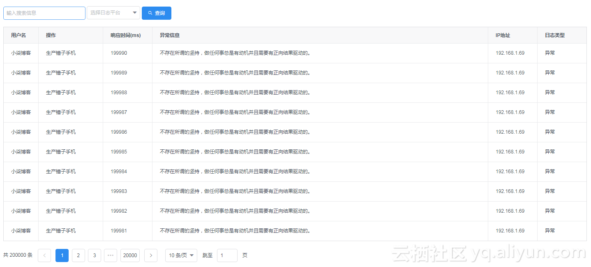591x267 pixels.
Task: Click response time cell 199986
Action: 119,132
